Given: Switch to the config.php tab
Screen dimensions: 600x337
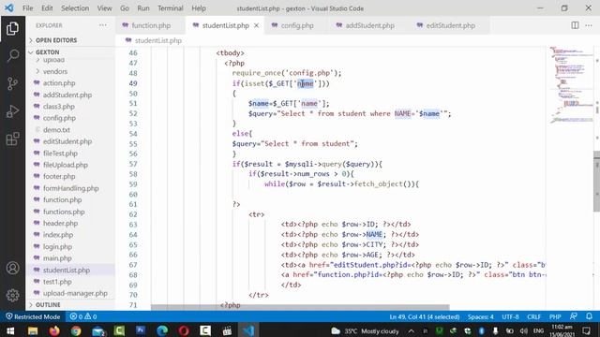Looking at the screenshot, I should (x=297, y=25).
